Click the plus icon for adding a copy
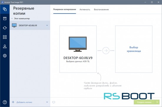 pyautogui.click(x=13, y=102)
